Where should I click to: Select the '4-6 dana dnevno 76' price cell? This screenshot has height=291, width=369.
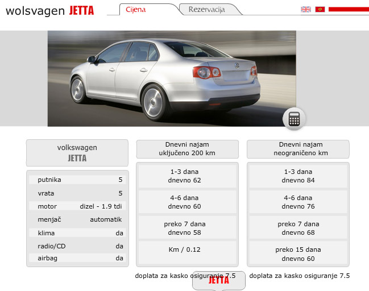pos(298,202)
